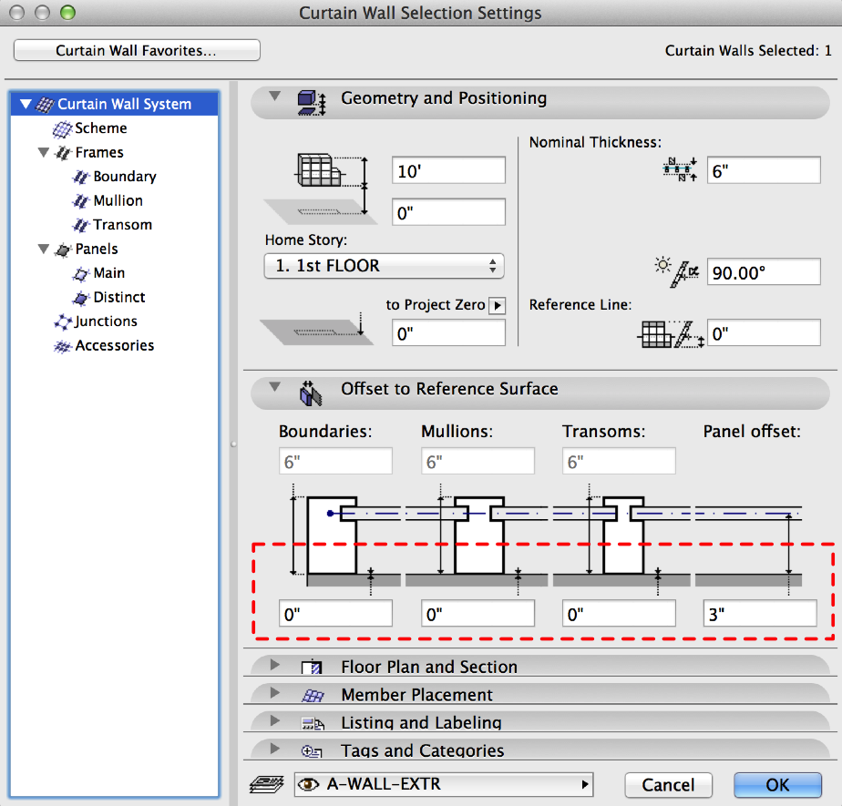Click the Reference Line offset icon
The image size is (842, 806).
pos(673,333)
